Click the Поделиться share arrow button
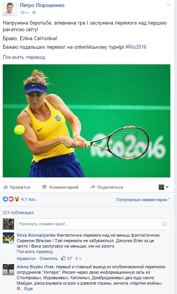This screenshot has height=294, width=177. (x=107, y=187)
